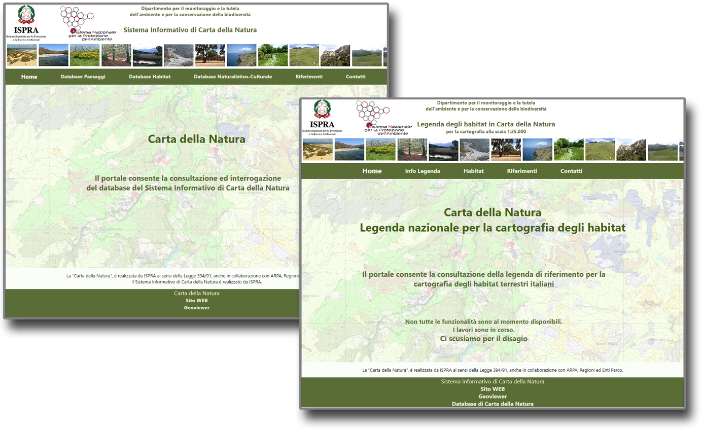Image resolution: width=702 pixels, height=433 pixels.
Task: Open Geoviewer link in the Sistema Informativo page footer
Action: 197,308
